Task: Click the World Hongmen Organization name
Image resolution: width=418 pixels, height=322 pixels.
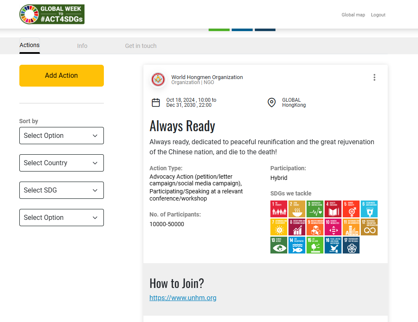Action: pos(207,77)
